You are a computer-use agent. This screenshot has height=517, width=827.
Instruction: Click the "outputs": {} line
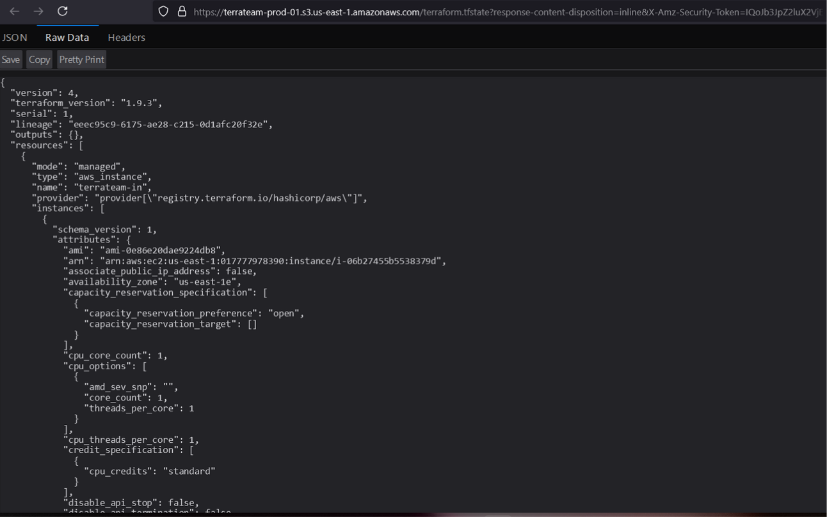(47, 134)
